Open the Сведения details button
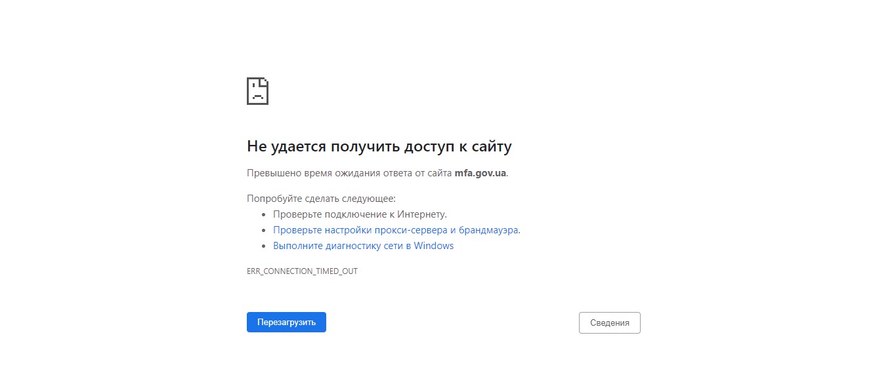Image resolution: width=873 pixels, height=390 pixels. tap(609, 322)
